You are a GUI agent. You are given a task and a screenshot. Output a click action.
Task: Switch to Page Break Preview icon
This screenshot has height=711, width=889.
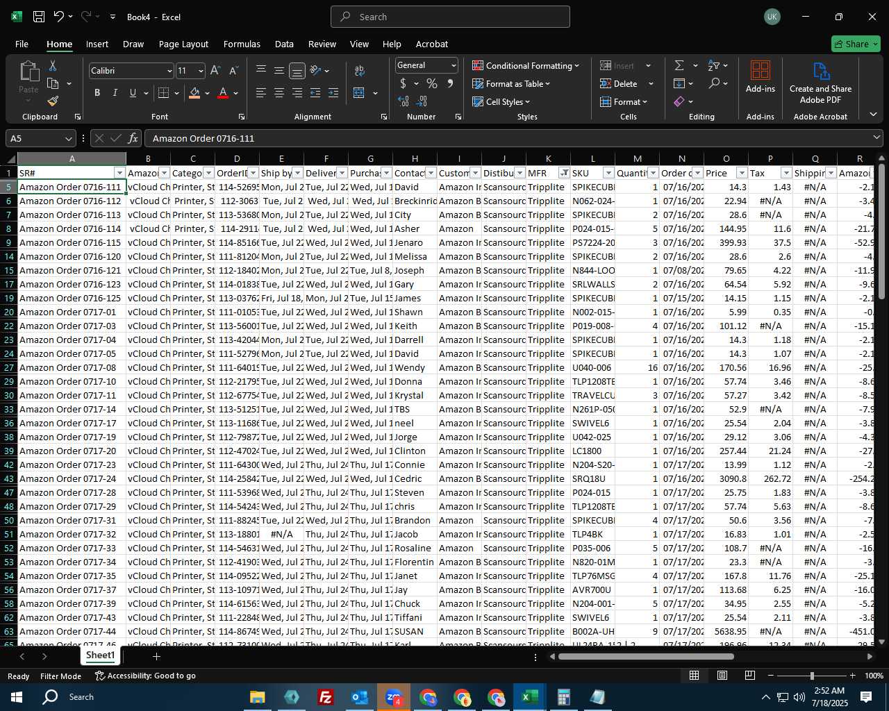coord(750,676)
